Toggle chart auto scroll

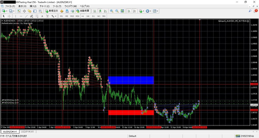[129, 11]
